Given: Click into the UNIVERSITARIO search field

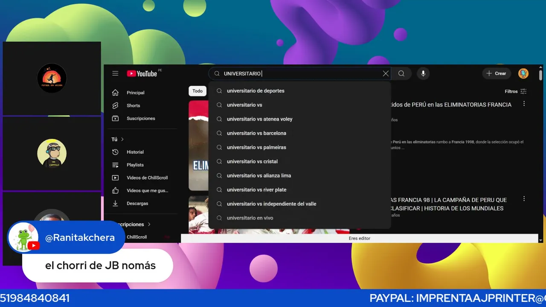Looking at the screenshot, I should pyautogui.click(x=299, y=73).
